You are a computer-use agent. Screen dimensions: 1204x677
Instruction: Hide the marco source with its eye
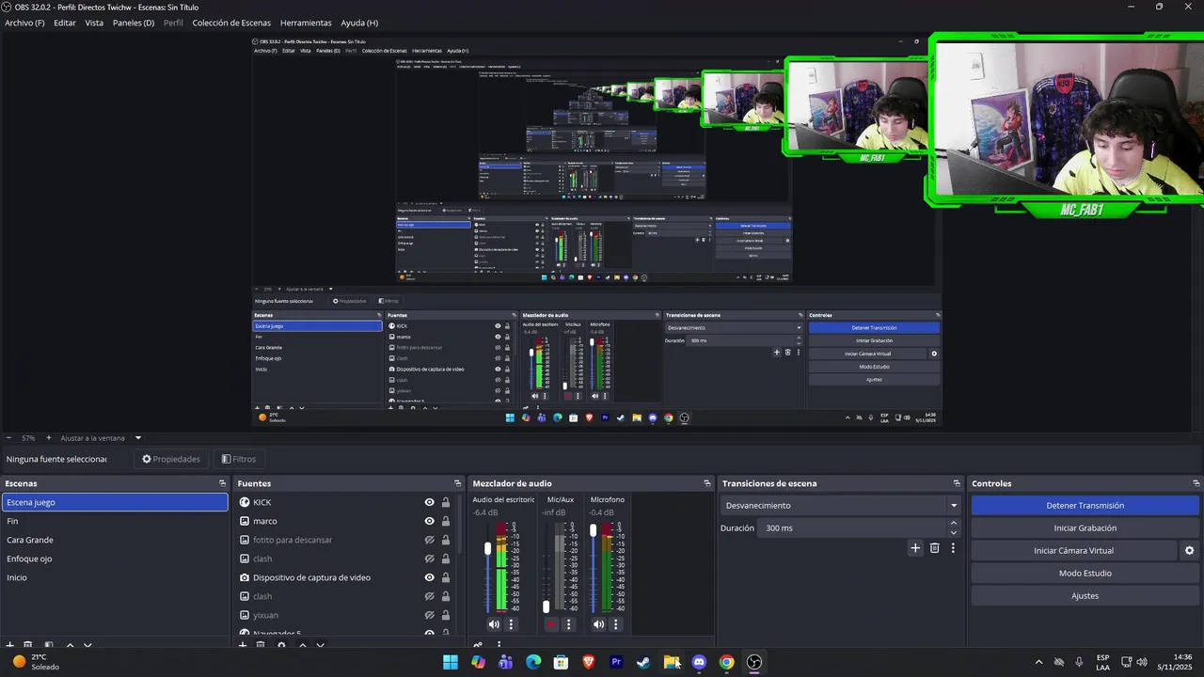click(x=429, y=521)
